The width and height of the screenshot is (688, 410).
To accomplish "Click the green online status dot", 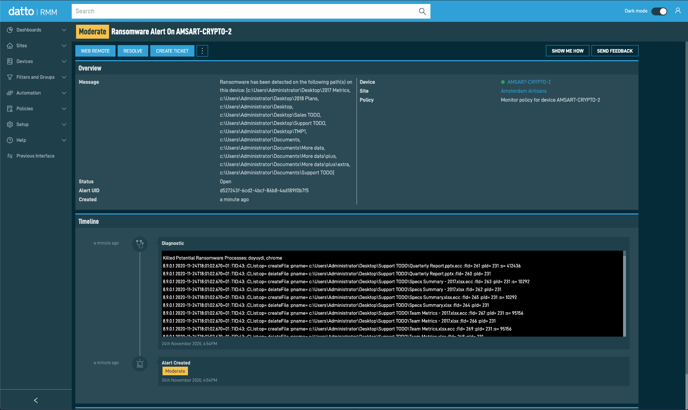I will (x=503, y=82).
